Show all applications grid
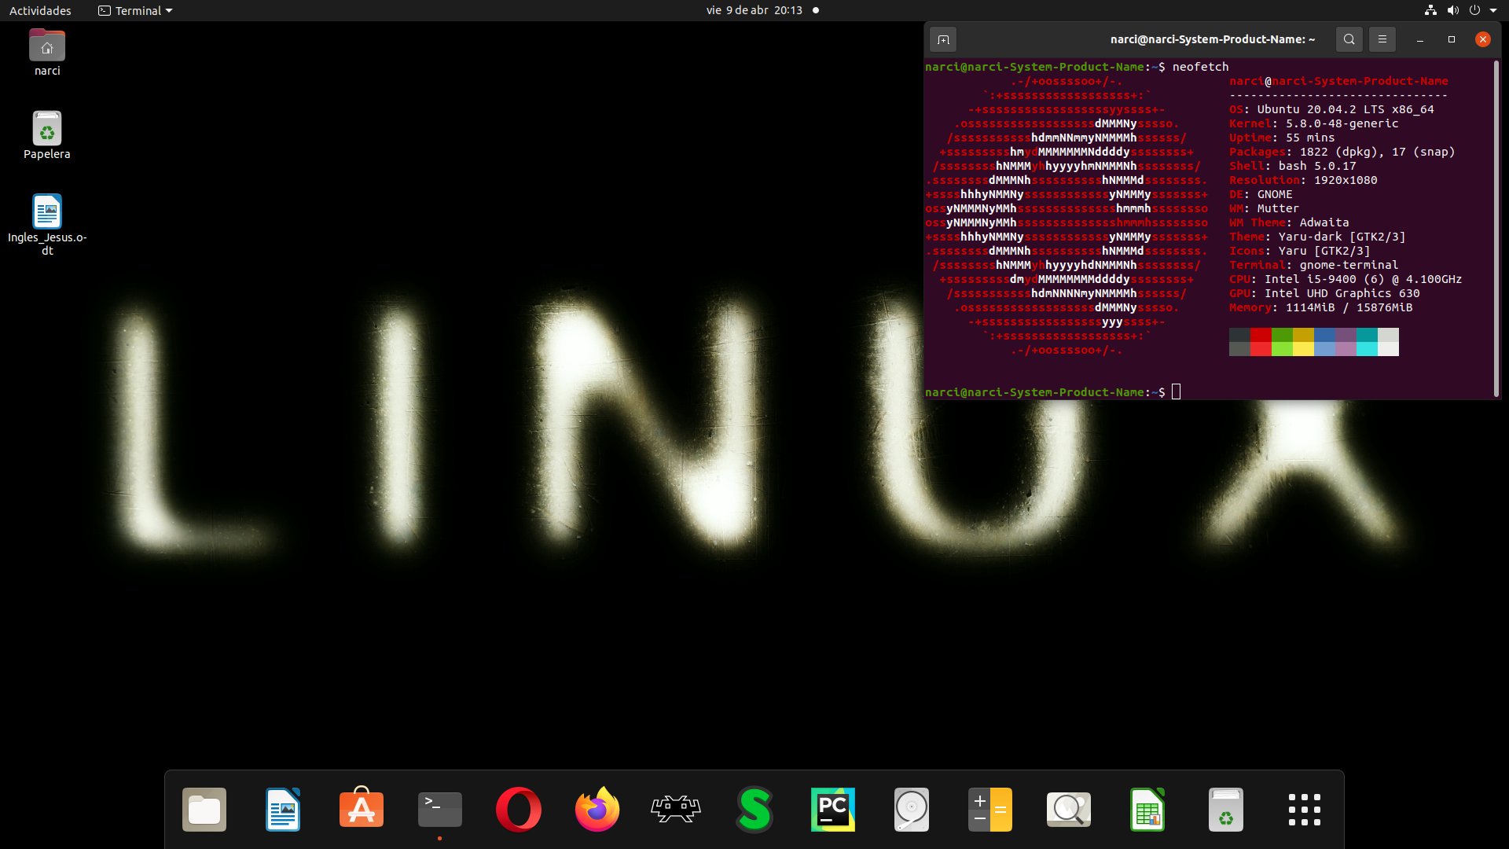 click(x=1305, y=810)
